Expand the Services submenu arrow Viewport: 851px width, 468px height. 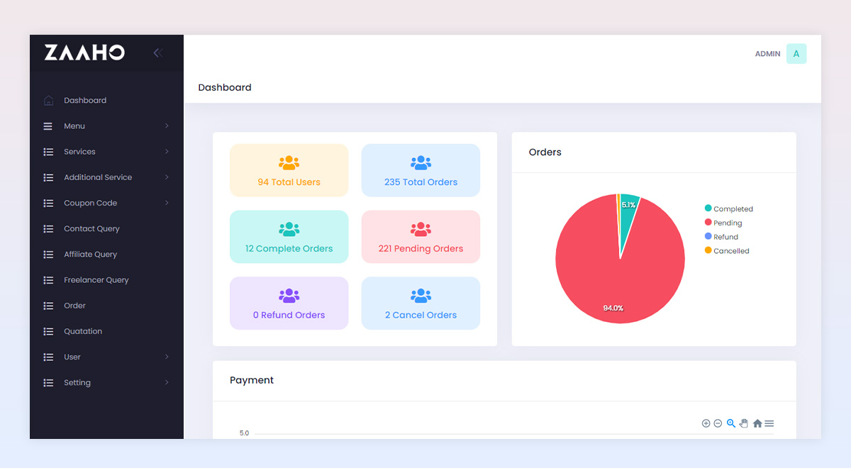(167, 152)
